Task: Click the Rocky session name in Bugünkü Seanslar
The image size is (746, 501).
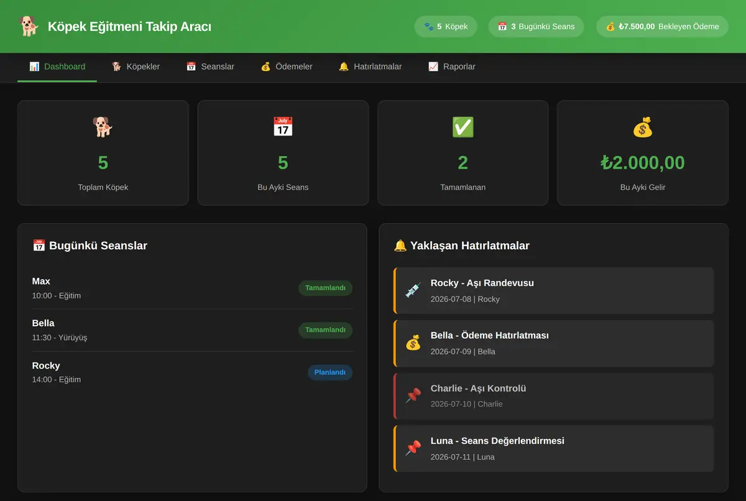Action: (46, 365)
